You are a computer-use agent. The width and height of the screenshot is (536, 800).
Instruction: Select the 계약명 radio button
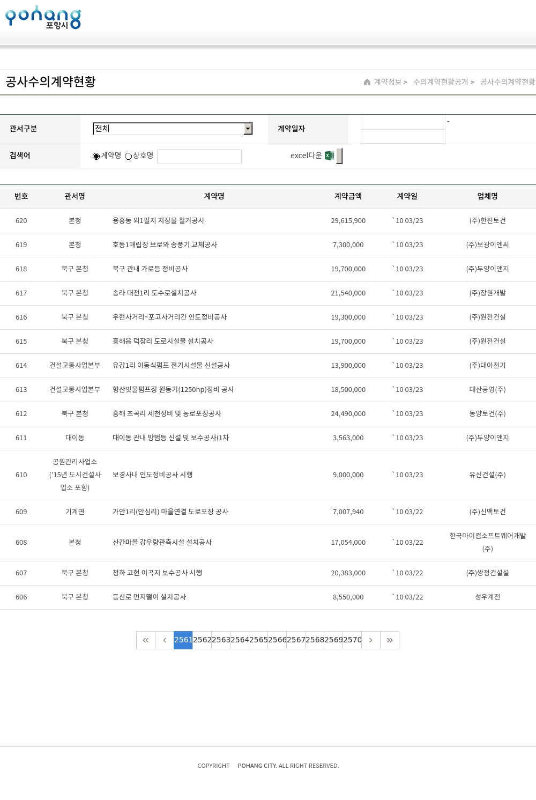point(96,156)
